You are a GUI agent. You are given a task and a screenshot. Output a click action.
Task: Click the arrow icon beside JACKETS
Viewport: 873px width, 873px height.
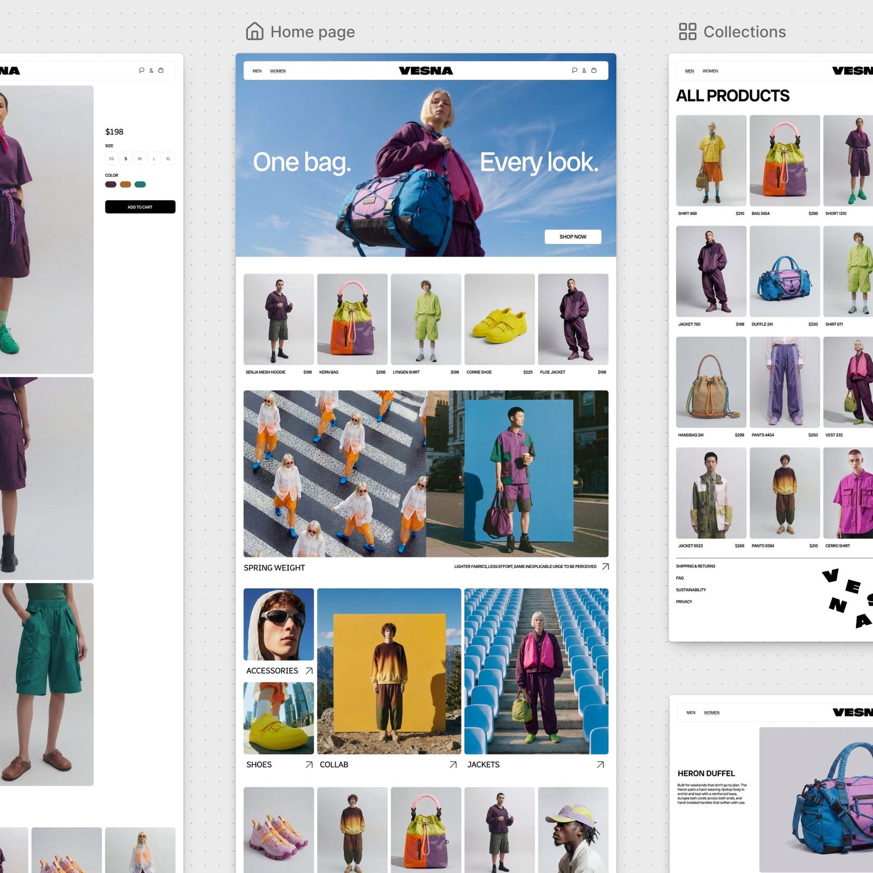coord(600,764)
